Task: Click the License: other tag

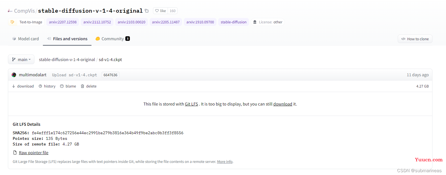Action: pyautogui.click(x=268, y=22)
